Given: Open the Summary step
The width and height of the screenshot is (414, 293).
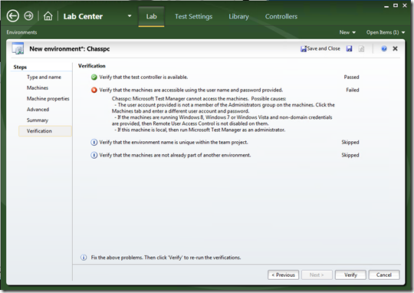Looking at the screenshot, I should [x=38, y=120].
